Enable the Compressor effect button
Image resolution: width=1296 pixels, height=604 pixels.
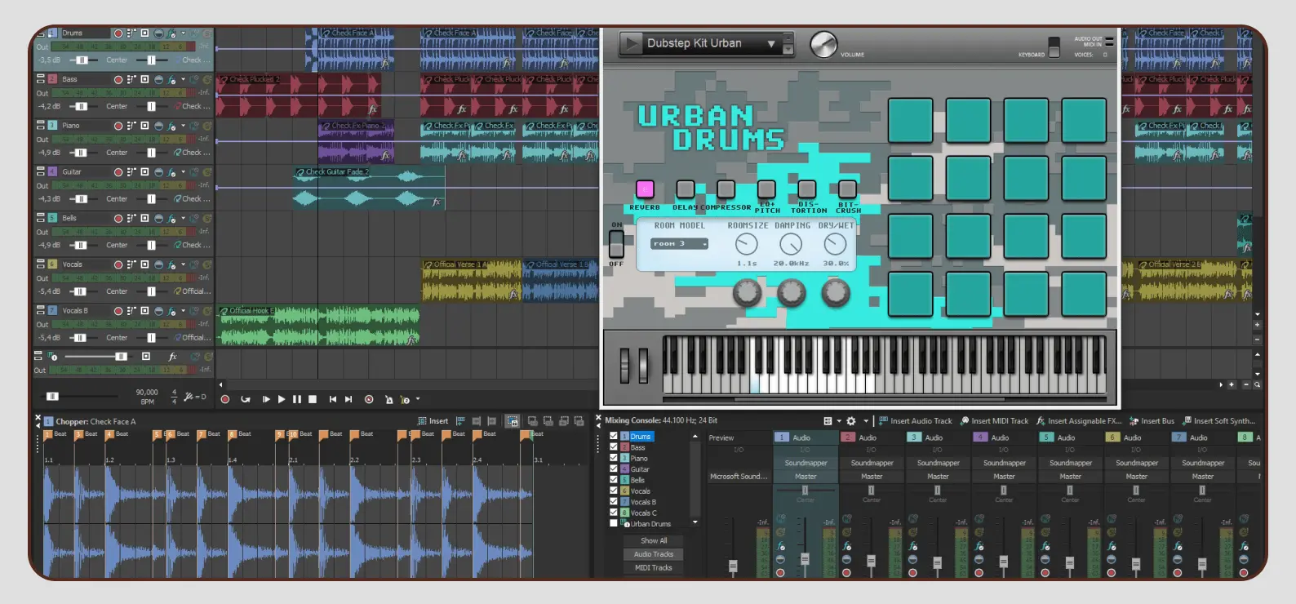point(726,189)
